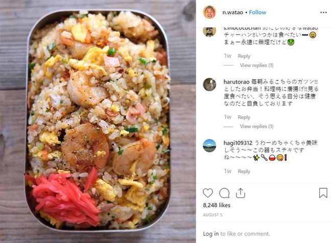
Task: Share the post using the upload arrow icon
Action: tap(241, 193)
